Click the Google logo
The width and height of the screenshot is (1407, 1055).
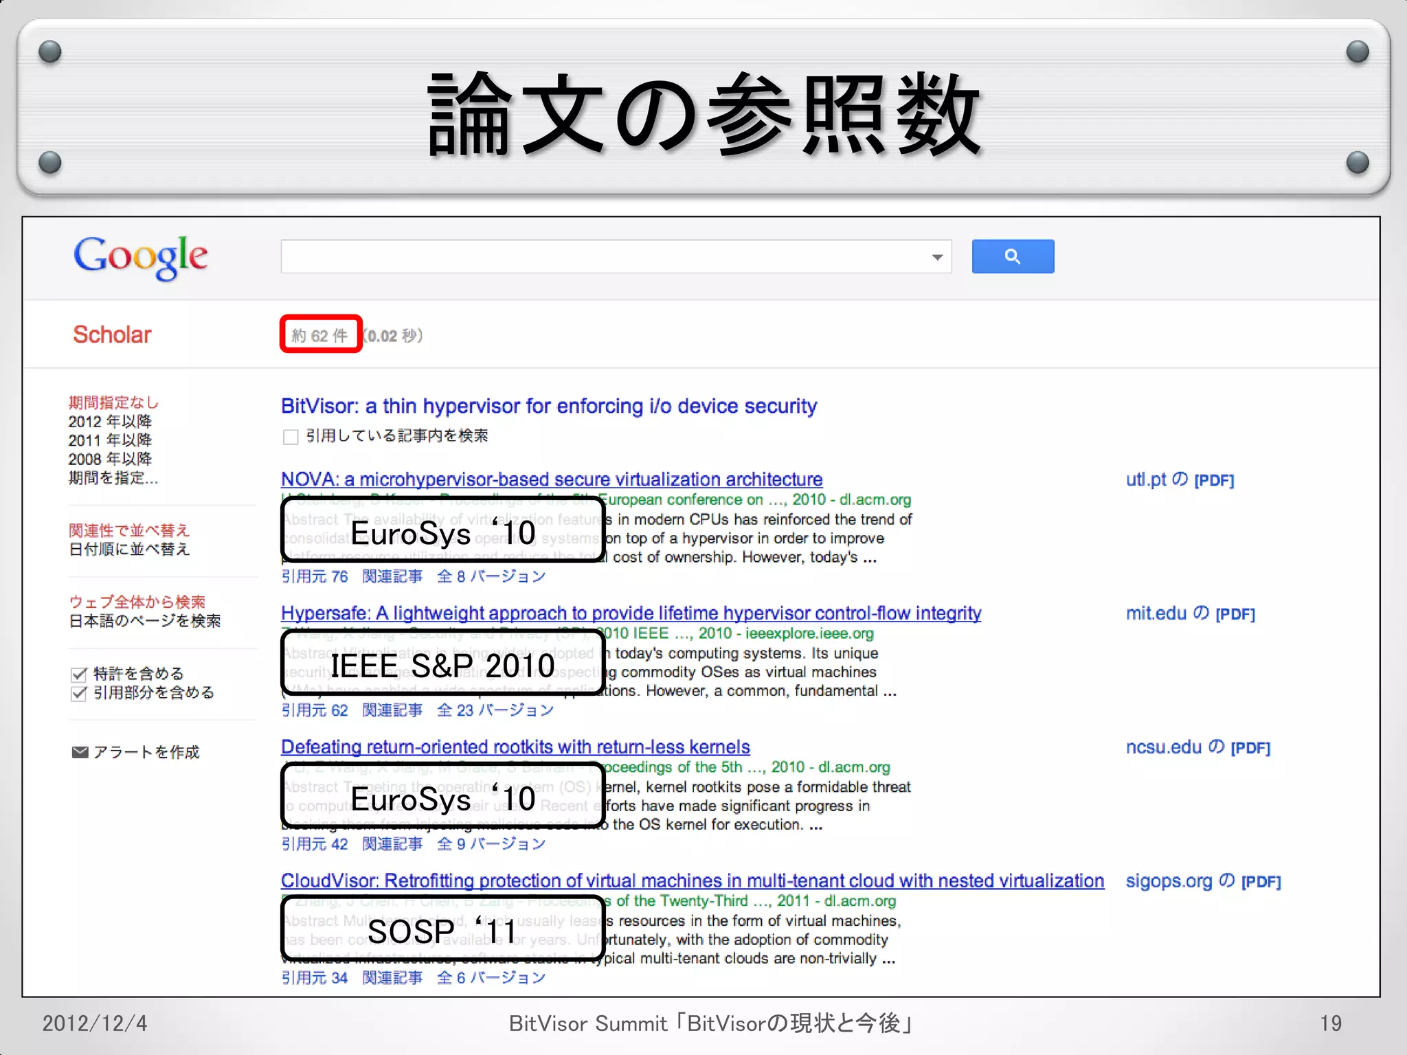(141, 258)
